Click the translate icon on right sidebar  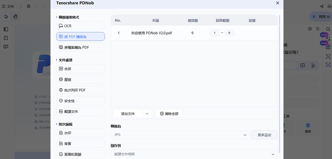(328, 39)
